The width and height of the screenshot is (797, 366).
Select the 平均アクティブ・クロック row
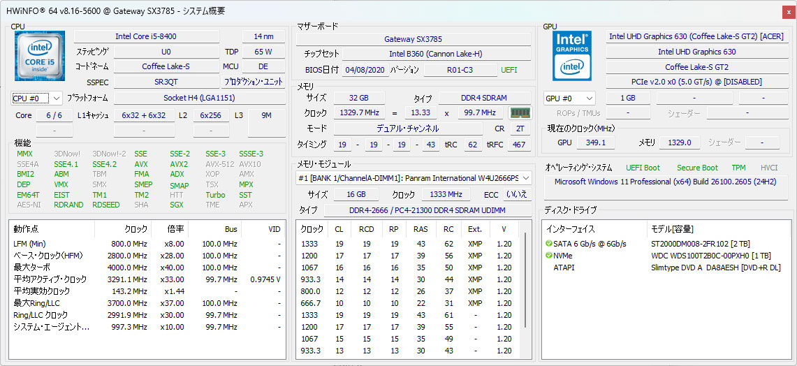click(x=147, y=279)
